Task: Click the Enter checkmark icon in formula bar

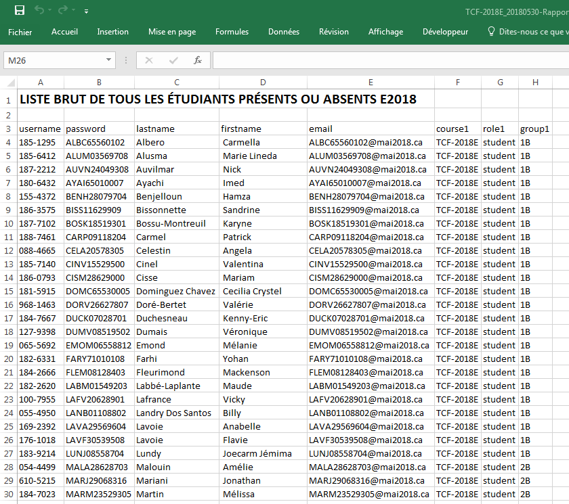Action: click(173, 60)
